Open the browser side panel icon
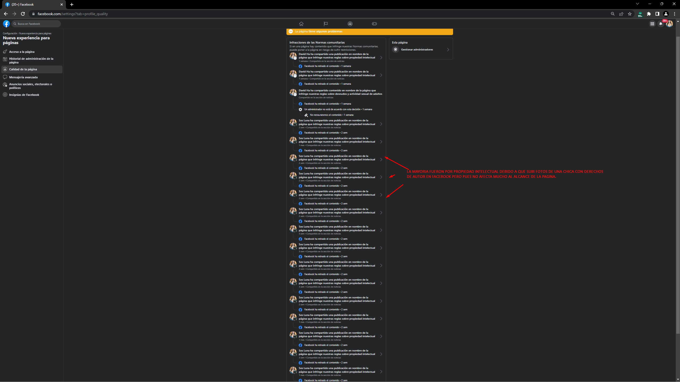The image size is (680, 382). (x=657, y=14)
